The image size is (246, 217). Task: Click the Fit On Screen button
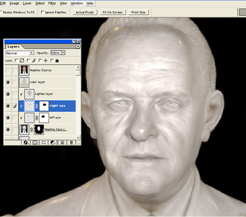pyautogui.click(x=113, y=12)
